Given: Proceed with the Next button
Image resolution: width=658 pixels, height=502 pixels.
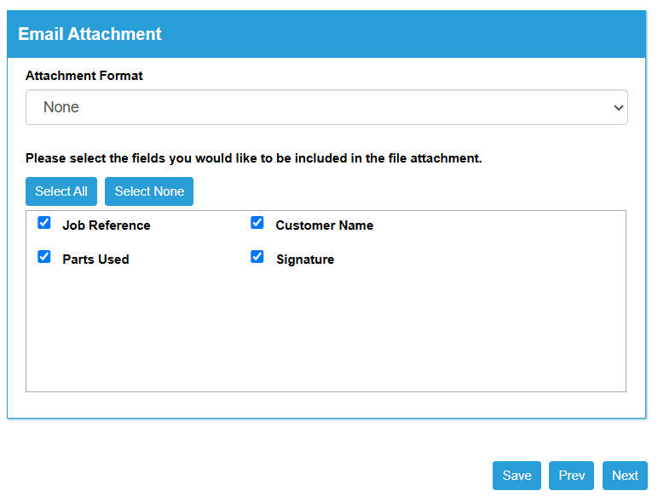Looking at the screenshot, I should coord(625,476).
